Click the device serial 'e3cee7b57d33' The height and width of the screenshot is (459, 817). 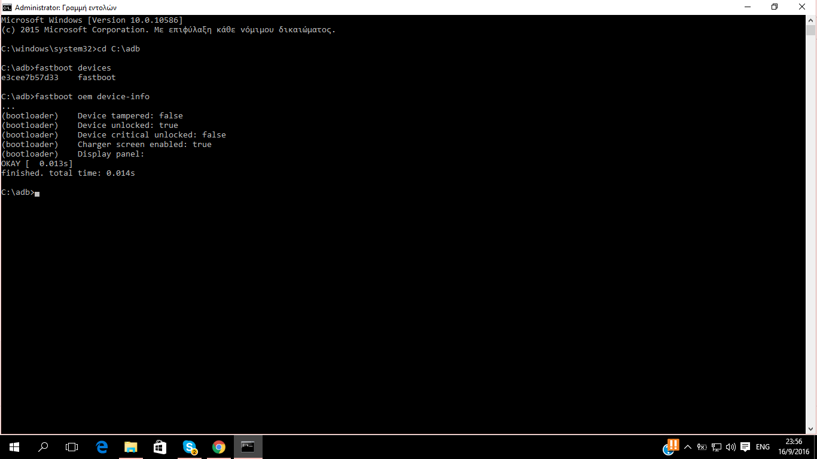pyautogui.click(x=30, y=78)
